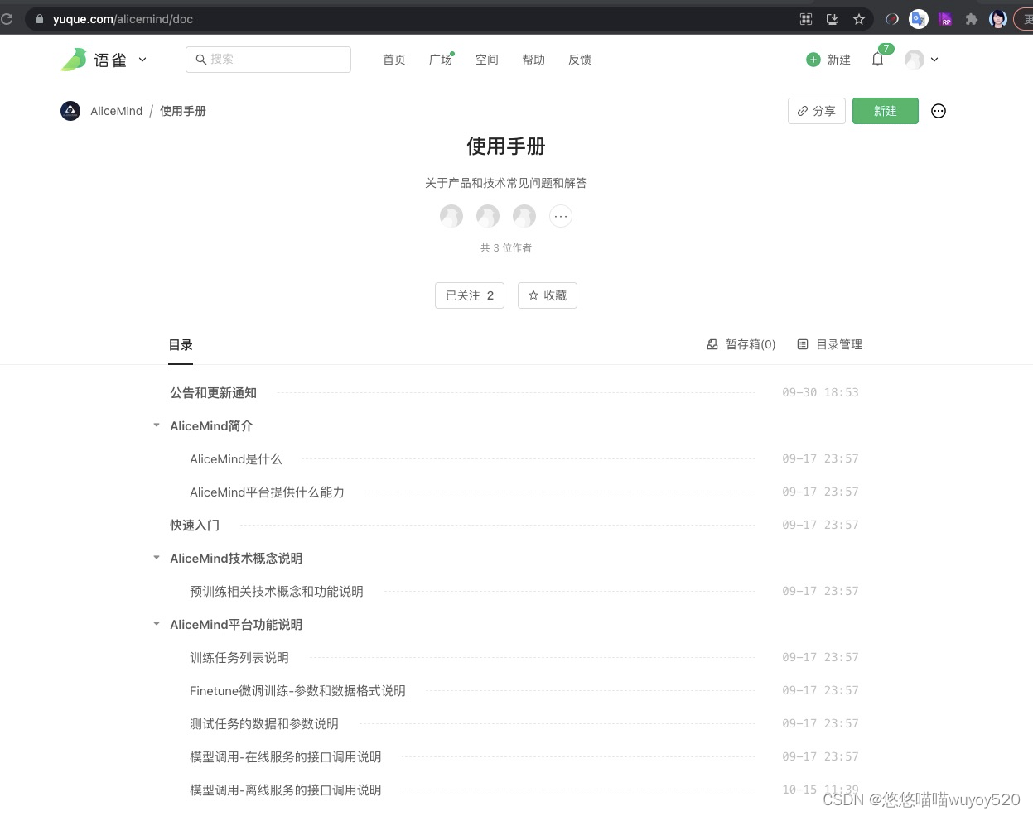Open Finetune微调训练-参数和数据格式说明 document
The height and width of the screenshot is (816, 1033).
(x=297, y=691)
